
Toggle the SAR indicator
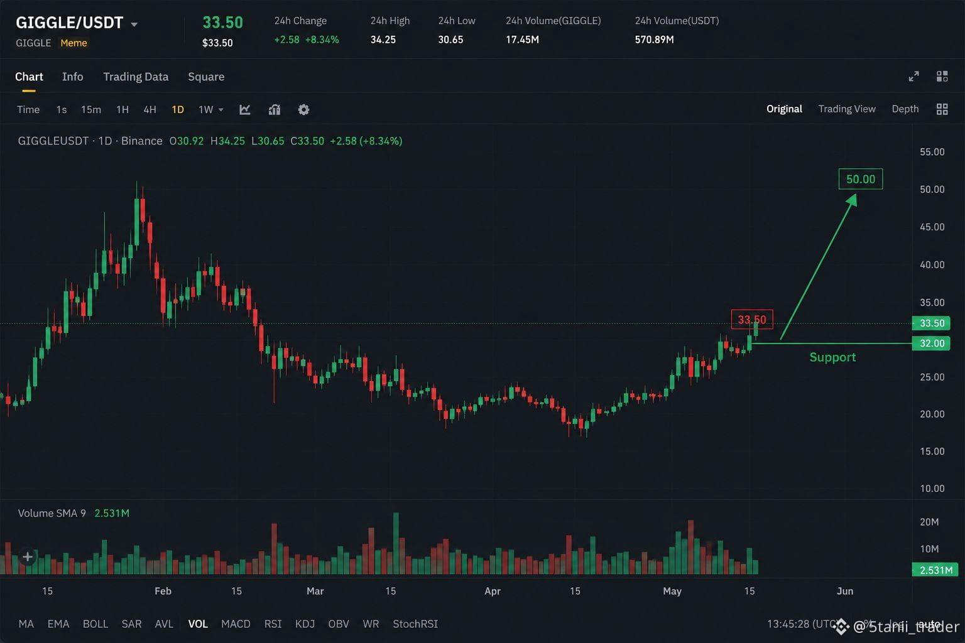(131, 624)
